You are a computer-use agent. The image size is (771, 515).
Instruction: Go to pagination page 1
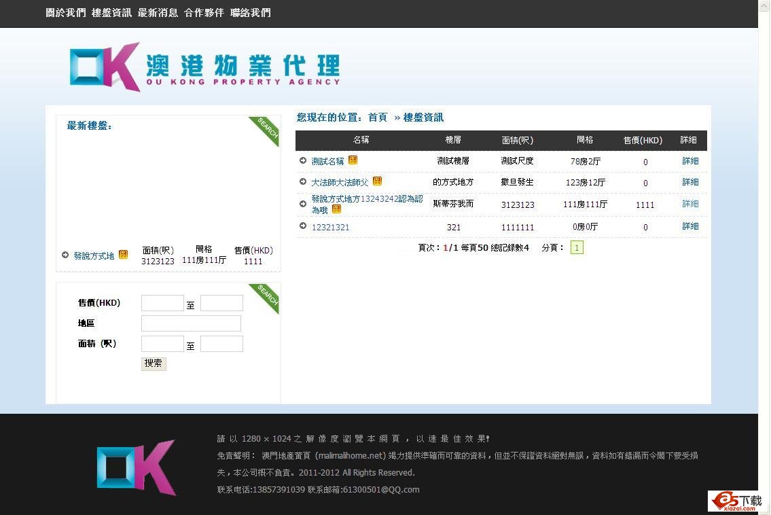[x=577, y=247]
